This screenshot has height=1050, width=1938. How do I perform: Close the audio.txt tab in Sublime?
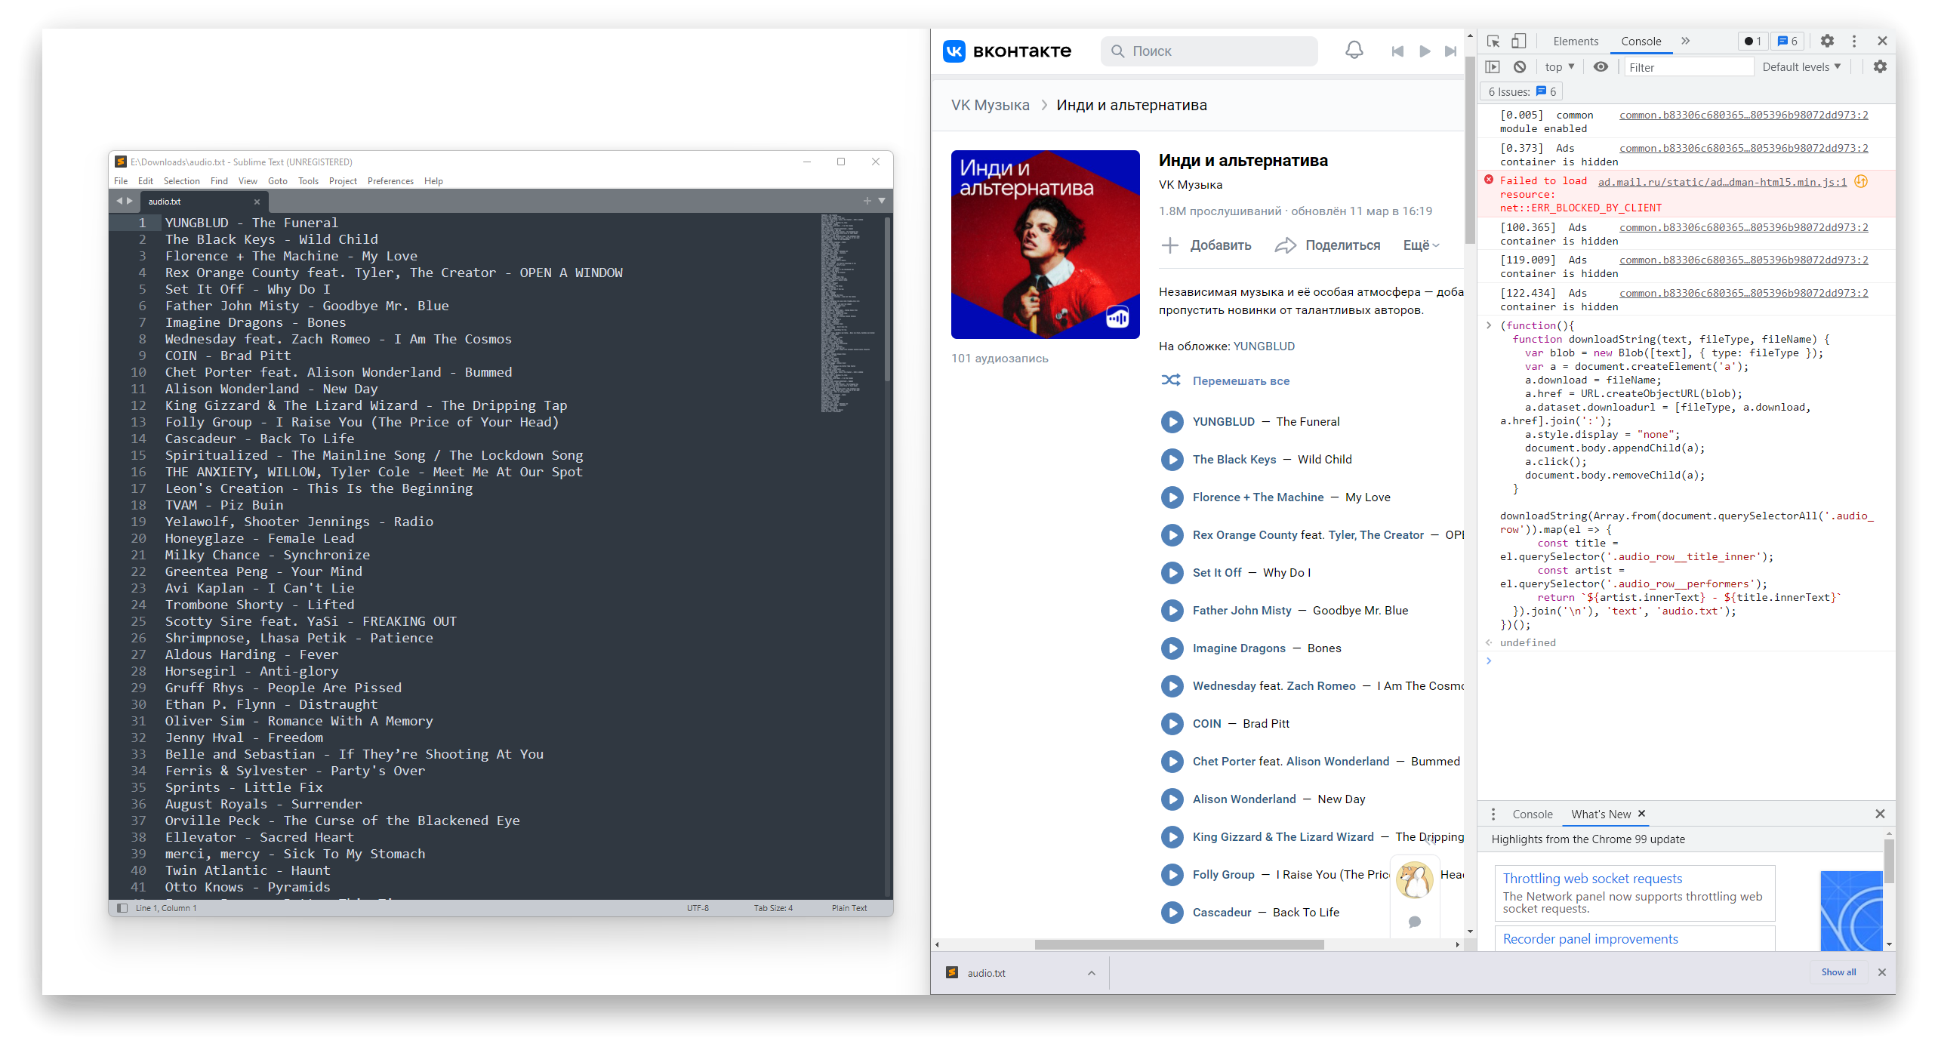point(257,202)
